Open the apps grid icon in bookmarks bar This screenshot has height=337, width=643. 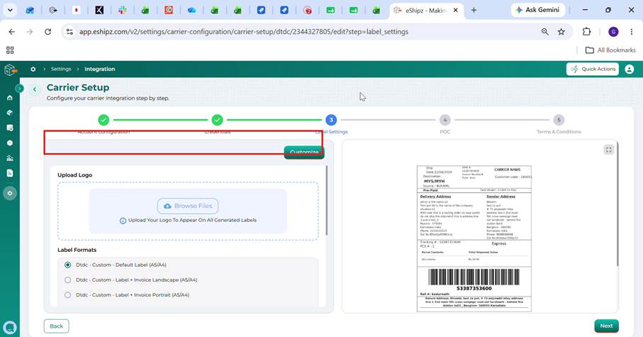[x=10, y=50]
